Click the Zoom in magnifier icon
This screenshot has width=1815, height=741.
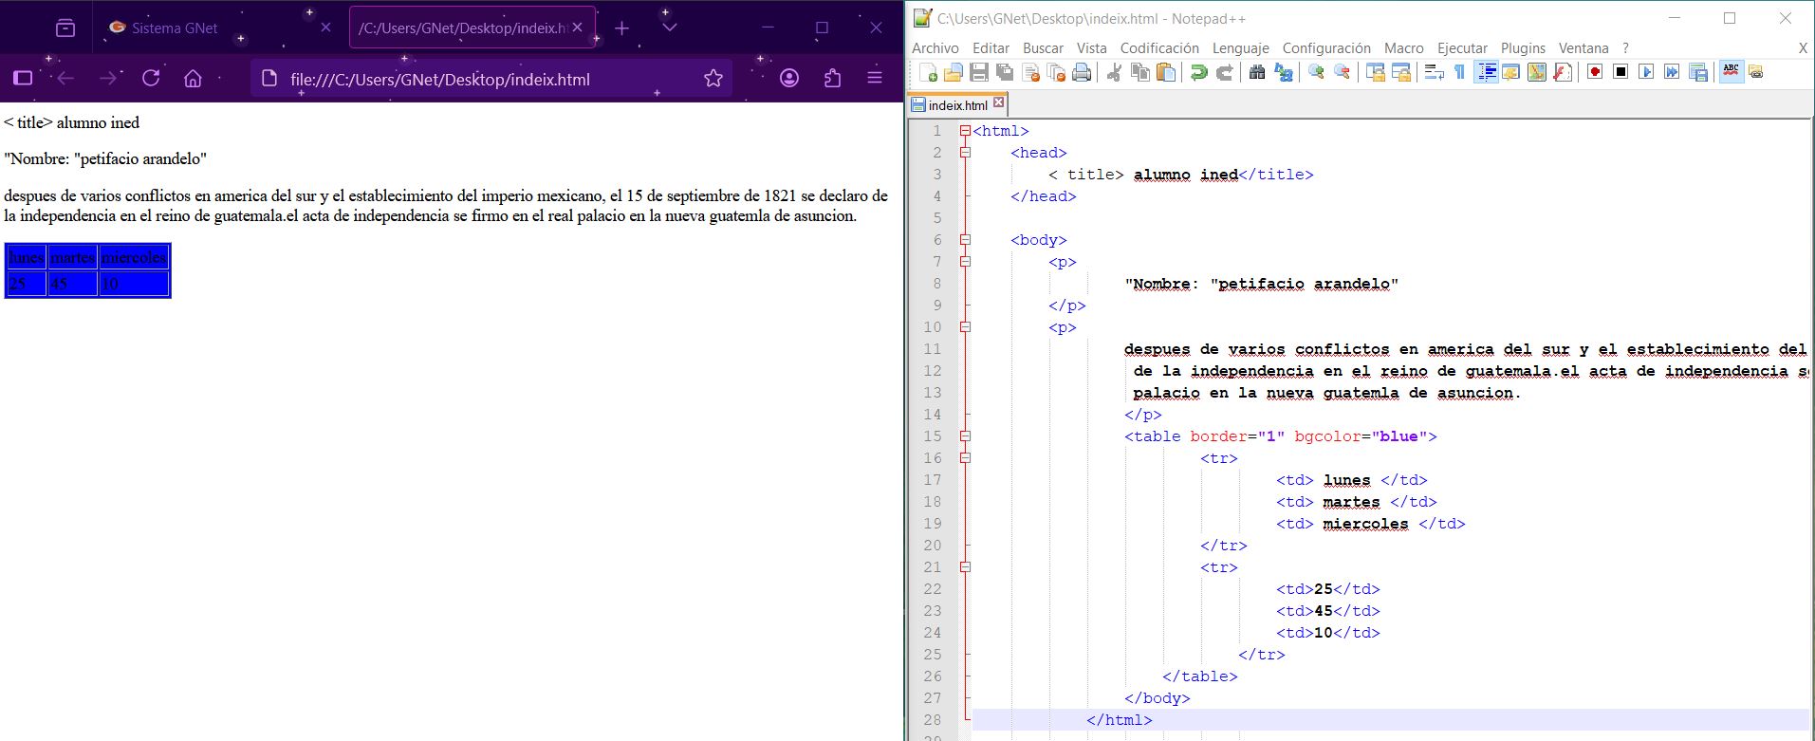[x=1316, y=73]
